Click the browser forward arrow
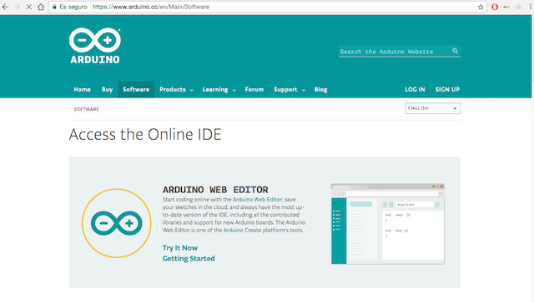534x303 pixels. [x=17, y=7]
